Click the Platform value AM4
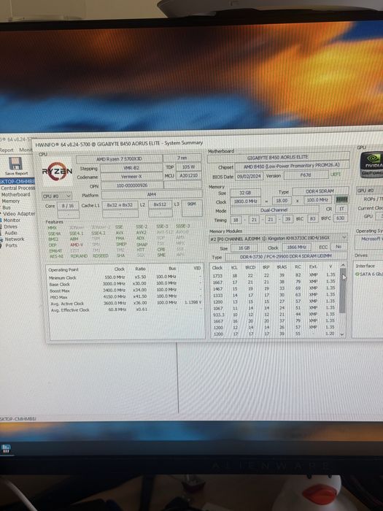 coord(152,195)
